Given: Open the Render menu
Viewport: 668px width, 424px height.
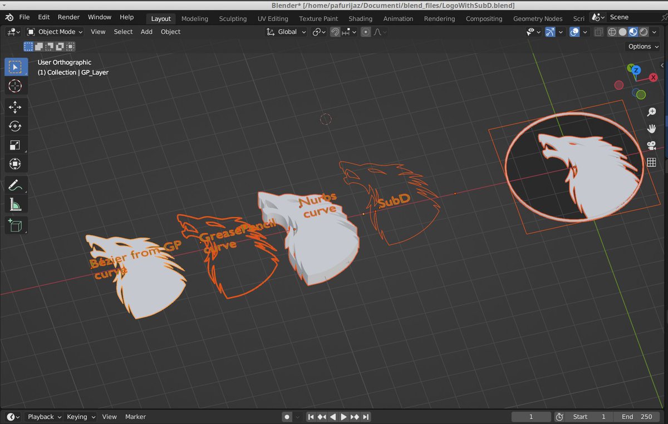Looking at the screenshot, I should point(68,17).
